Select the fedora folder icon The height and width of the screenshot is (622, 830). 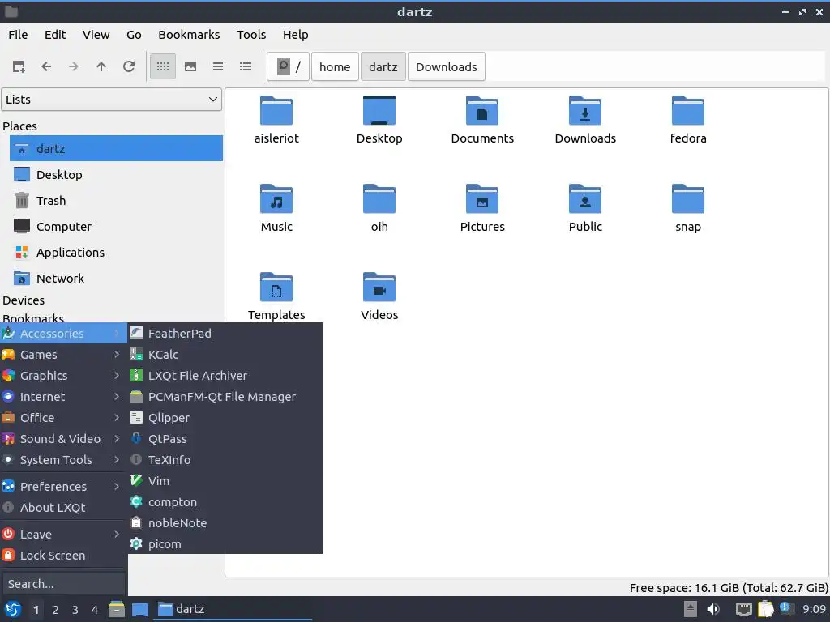[x=688, y=110]
